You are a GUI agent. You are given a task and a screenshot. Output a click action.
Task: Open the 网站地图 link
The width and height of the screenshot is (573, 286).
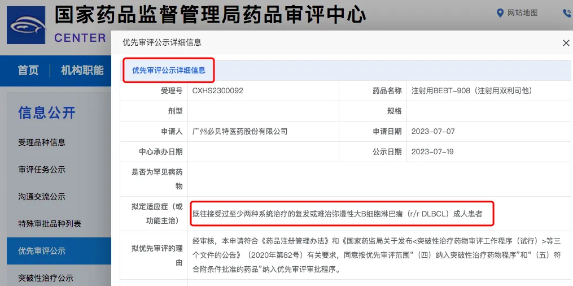[522, 13]
